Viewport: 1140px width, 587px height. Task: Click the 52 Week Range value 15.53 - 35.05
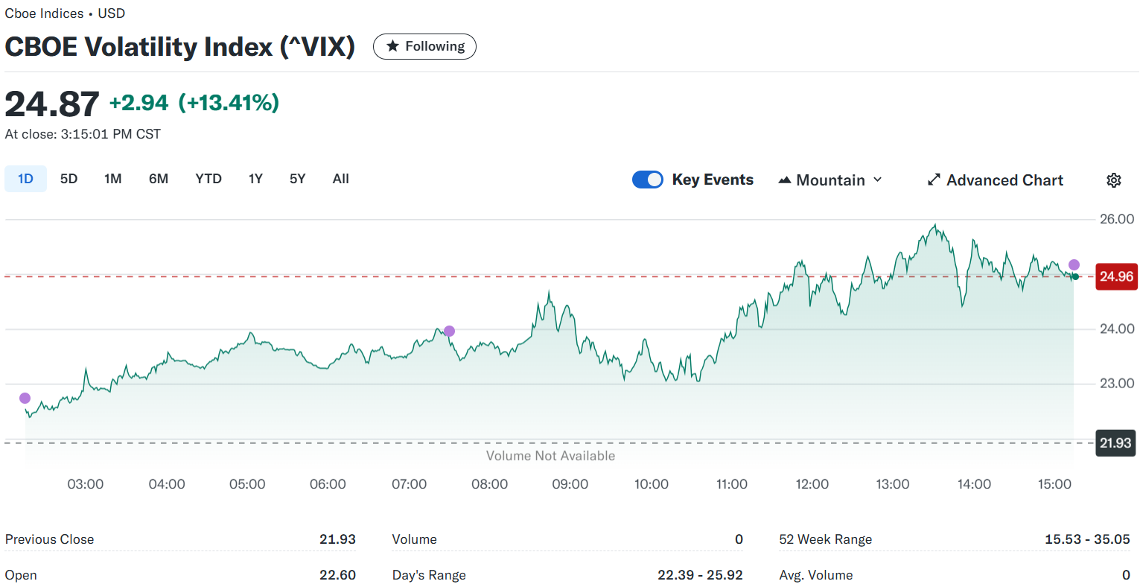pyautogui.click(x=1087, y=539)
